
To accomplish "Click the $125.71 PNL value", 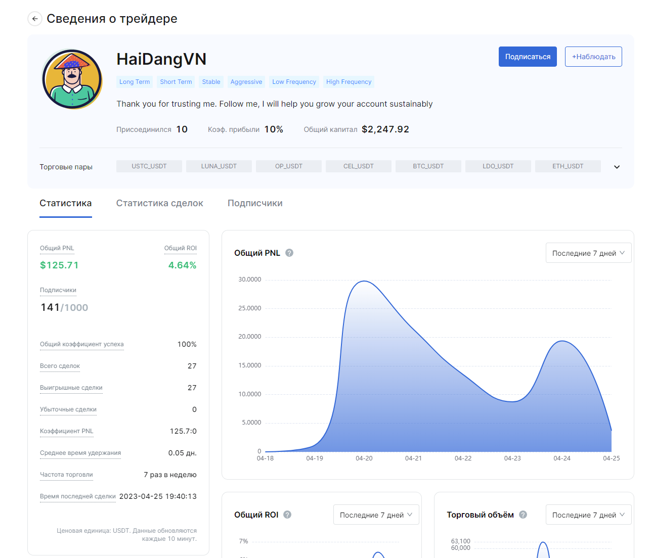I will pyautogui.click(x=59, y=265).
